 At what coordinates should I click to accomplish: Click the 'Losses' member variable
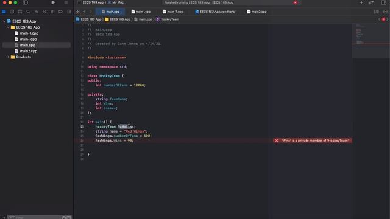[x=110, y=108]
